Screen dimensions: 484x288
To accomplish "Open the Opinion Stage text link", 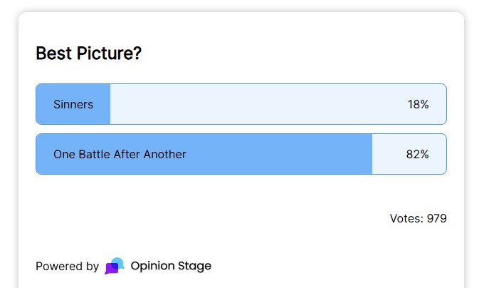I will pyautogui.click(x=171, y=266).
